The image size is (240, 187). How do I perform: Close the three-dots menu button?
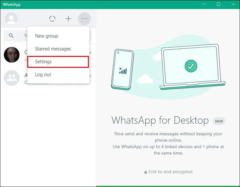click(x=84, y=19)
